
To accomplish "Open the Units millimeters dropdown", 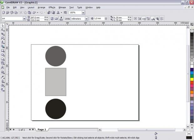I will [x=86, y=19].
